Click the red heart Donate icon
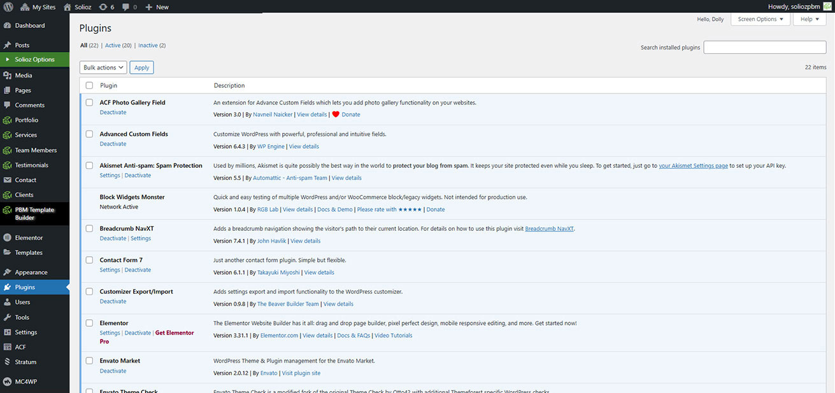 point(336,114)
